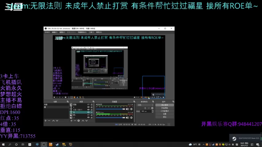Open desktop audio settings gear in mixer
Viewport: 262px width, 147px height.
pyautogui.click(x=131, y=109)
